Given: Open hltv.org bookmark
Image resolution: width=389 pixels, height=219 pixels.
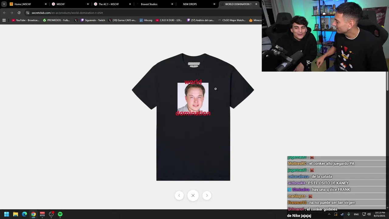Looking at the screenshot, I should pyautogui.click(x=146, y=20).
